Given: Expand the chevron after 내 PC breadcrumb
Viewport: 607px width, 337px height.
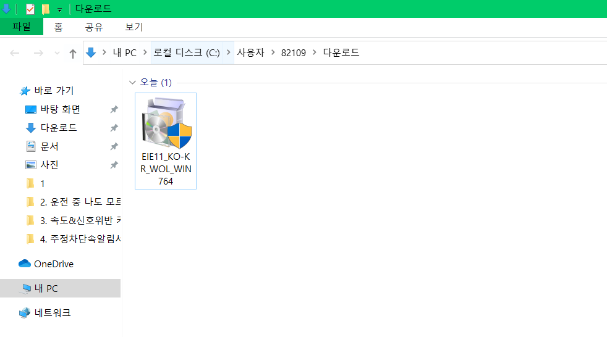Looking at the screenshot, I should [145, 52].
